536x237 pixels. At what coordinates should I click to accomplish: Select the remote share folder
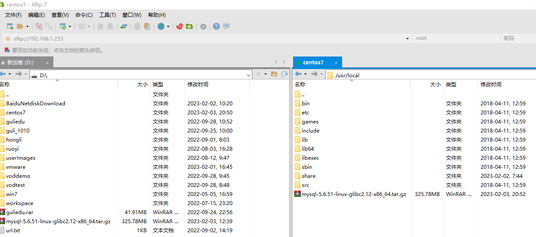(x=309, y=176)
